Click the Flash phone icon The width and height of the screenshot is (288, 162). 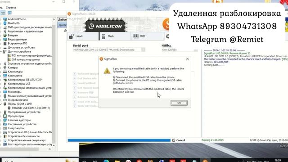click(x=103, y=36)
